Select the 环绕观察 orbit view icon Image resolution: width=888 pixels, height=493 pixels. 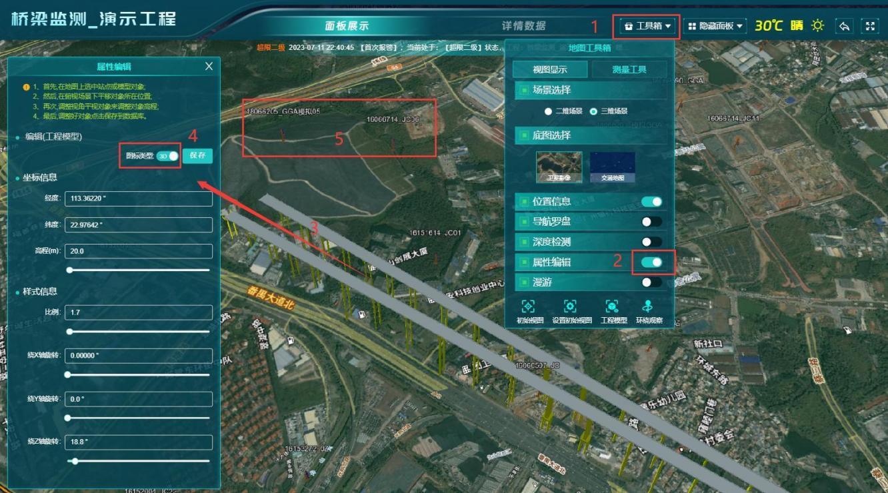click(x=647, y=306)
